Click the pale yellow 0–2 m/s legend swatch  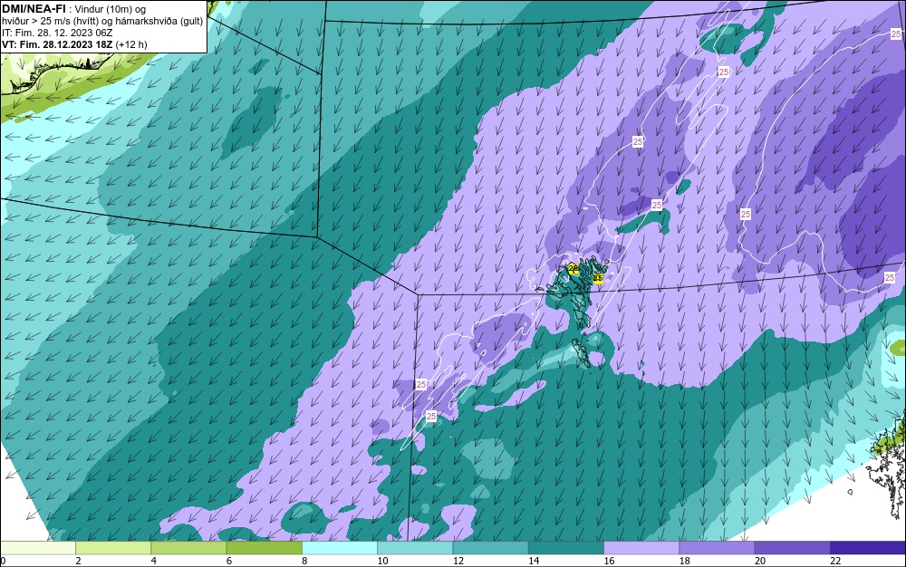tap(37, 548)
